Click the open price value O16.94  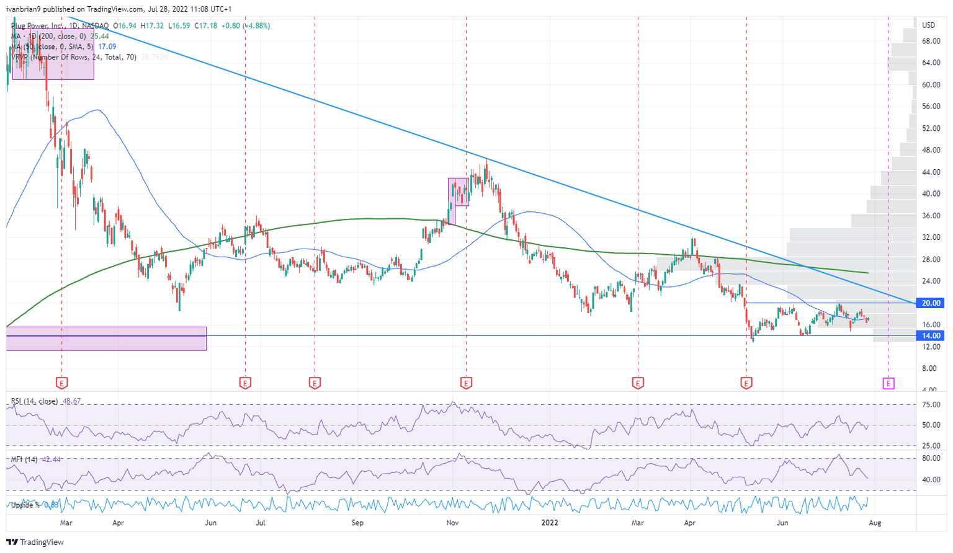(x=126, y=26)
